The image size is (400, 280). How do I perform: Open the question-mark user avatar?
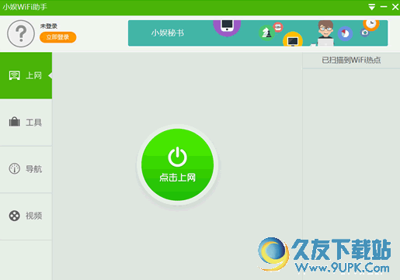coord(21,33)
